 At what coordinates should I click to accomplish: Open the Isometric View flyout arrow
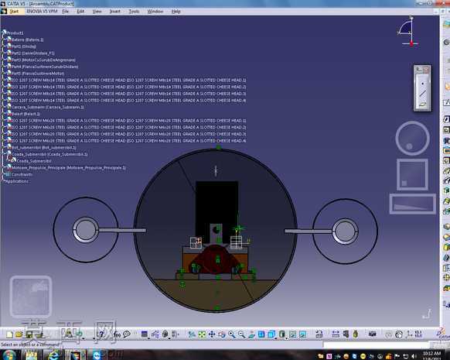[x=276, y=338]
